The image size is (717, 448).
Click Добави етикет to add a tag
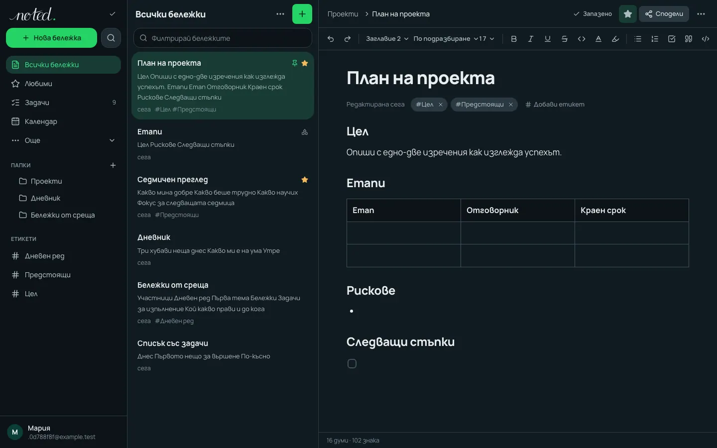[x=555, y=105]
